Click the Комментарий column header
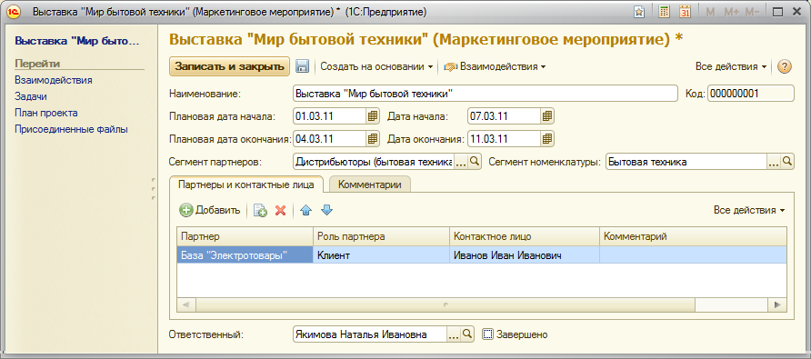Image resolution: width=811 pixels, height=359 pixels. [x=693, y=236]
